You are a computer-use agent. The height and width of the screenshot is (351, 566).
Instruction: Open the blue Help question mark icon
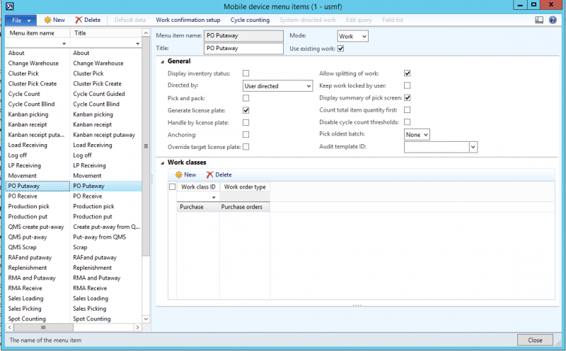(553, 20)
